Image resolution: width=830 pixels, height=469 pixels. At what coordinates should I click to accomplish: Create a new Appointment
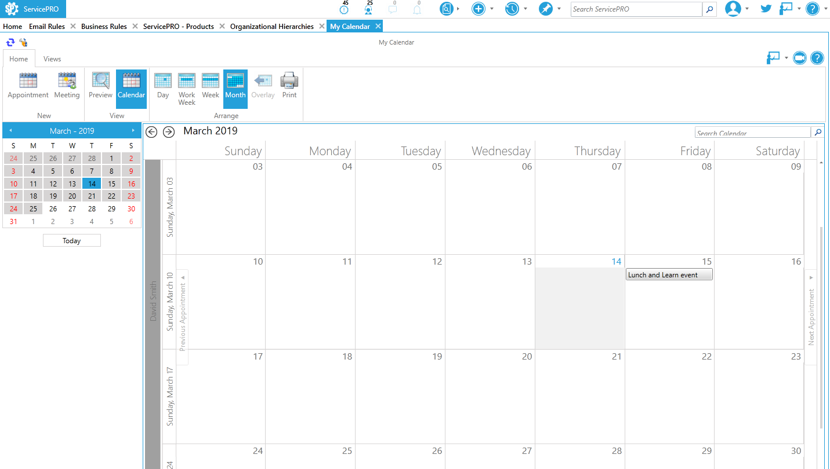[x=28, y=86]
